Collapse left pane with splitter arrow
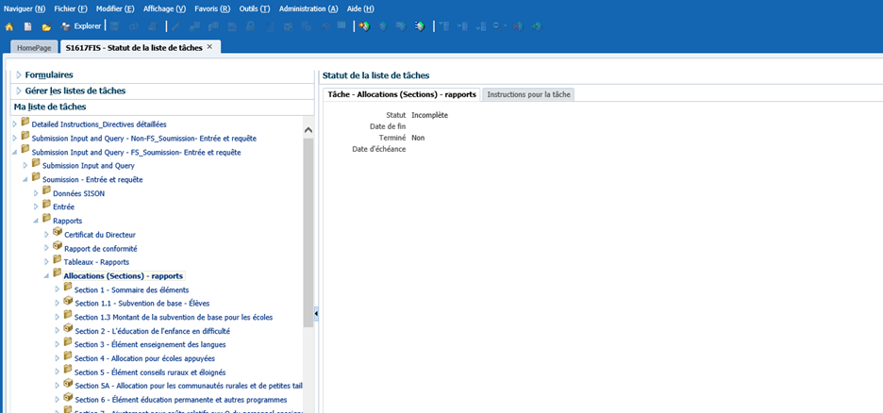The height and width of the screenshot is (413, 883). pos(316,313)
